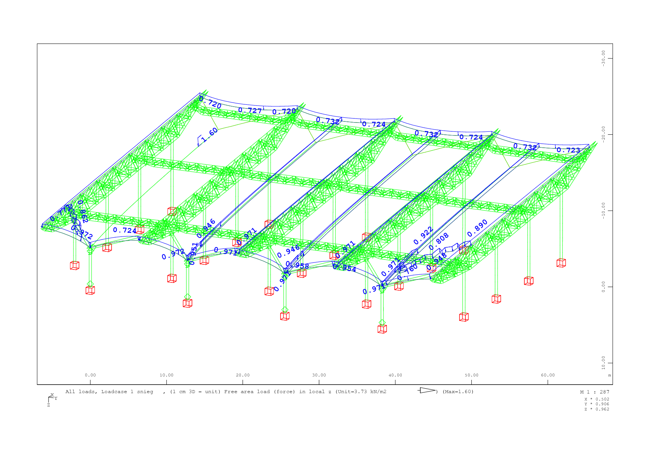Click the Z * 0.962 projection factor
The width and height of the screenshot is (650, 459).
click(x=597, y=409)
